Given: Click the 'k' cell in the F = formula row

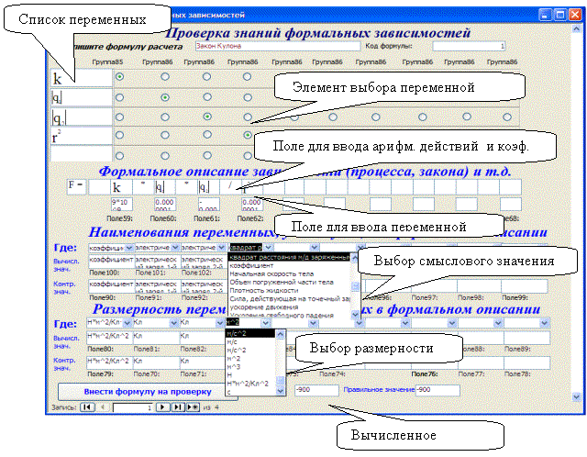Looking at the screenshot, I should pos(121,187).
